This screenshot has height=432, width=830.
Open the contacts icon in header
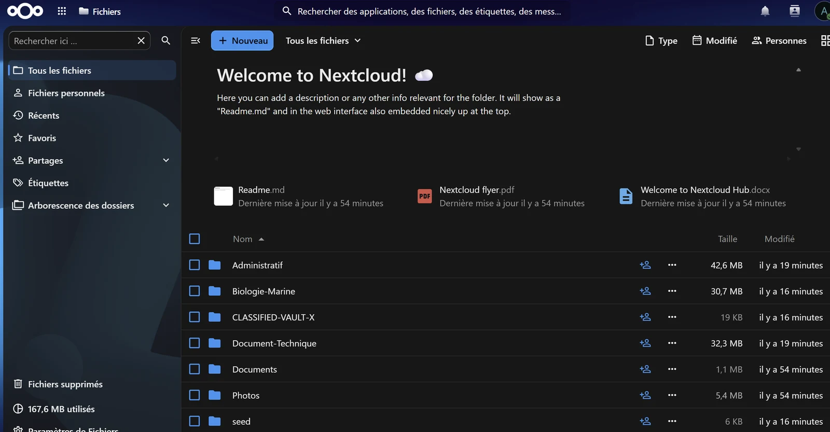click(x=794, y=11)
